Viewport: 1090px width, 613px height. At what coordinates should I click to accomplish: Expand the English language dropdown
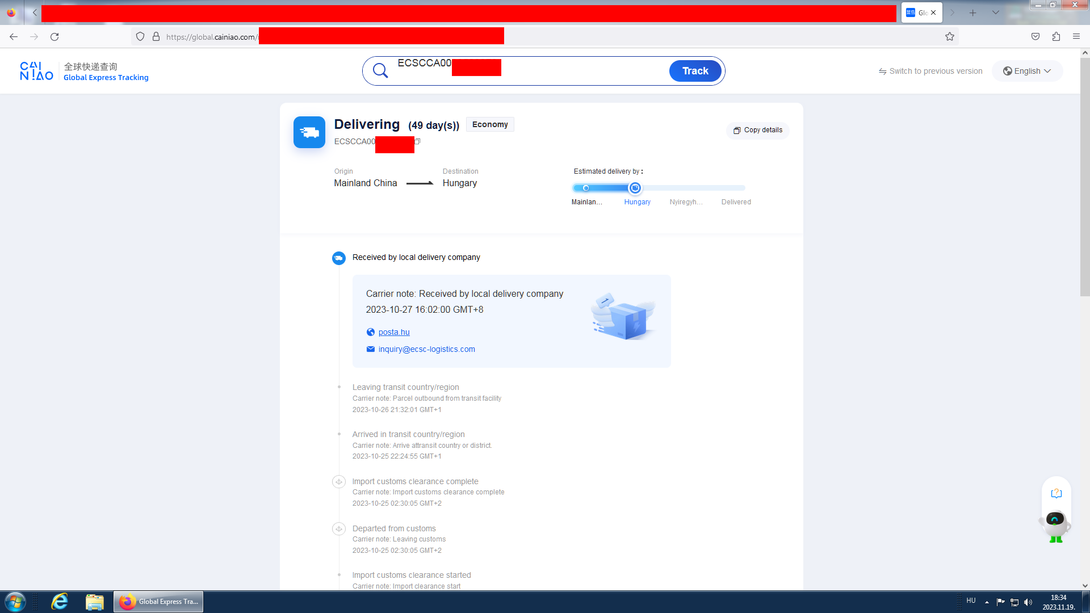click(1027, 71)
